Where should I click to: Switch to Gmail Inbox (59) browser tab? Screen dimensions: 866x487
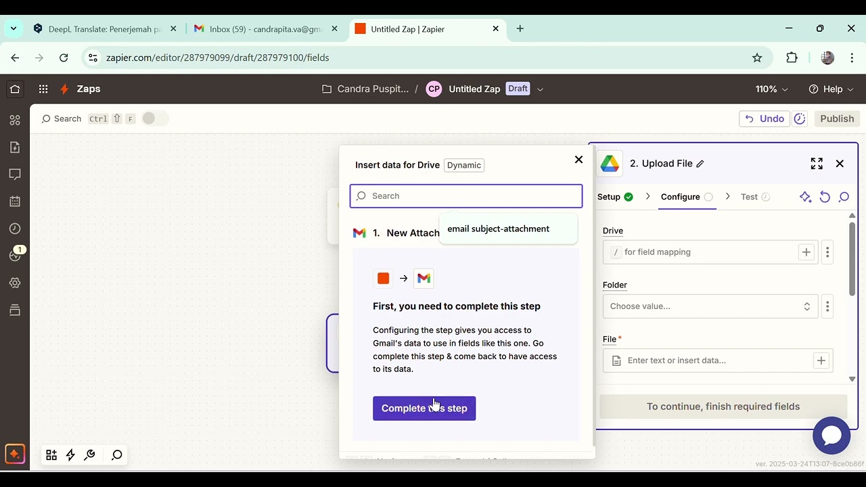pos(266,29)
